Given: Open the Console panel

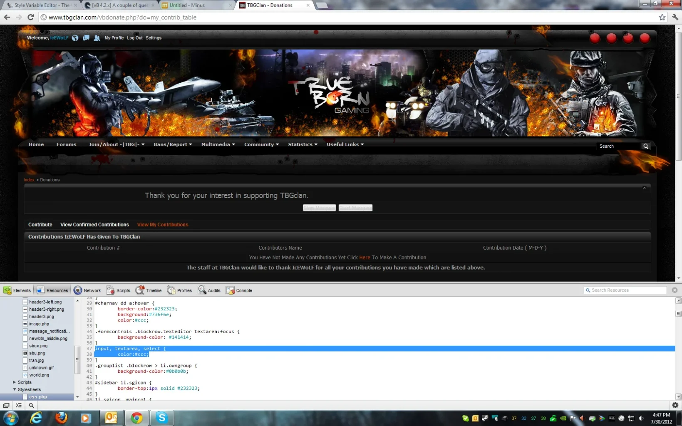Looking at the screenshot, I should (239, 290).
